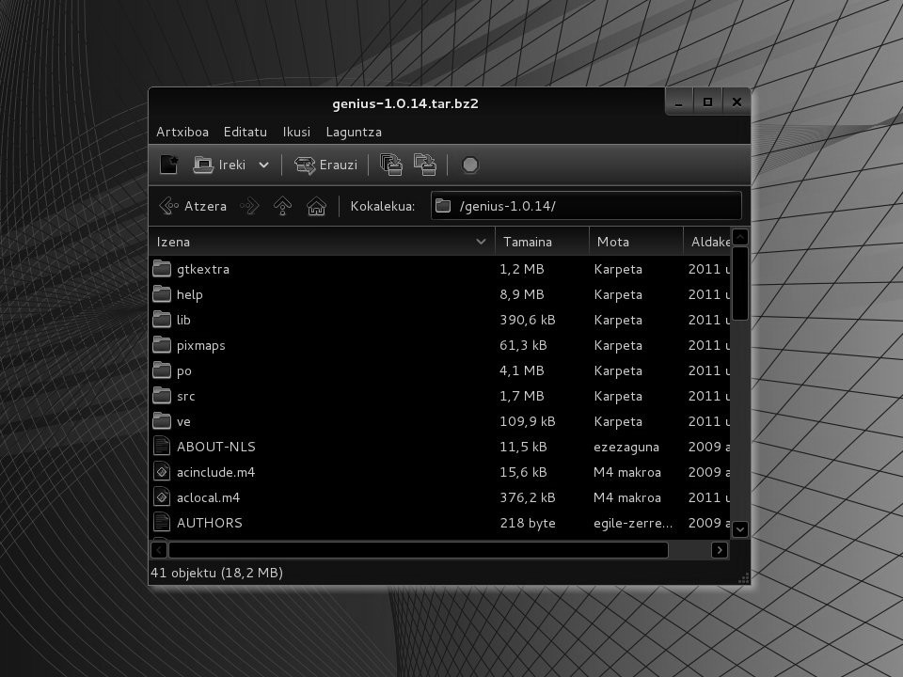
Task: Add a folder to archive icon
Action: 425,165
